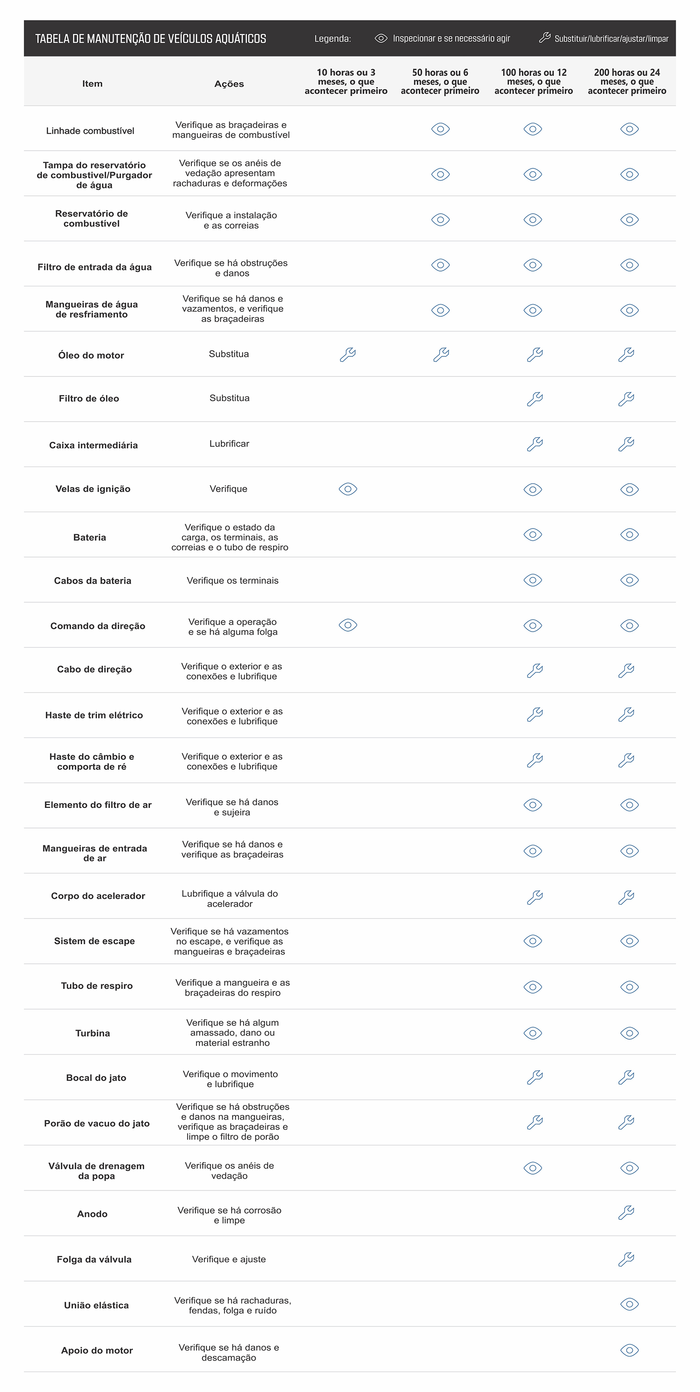Click wrench icon for Óleo do motor at 10 horas
The image size is (700, 1392).
[348, 355]
